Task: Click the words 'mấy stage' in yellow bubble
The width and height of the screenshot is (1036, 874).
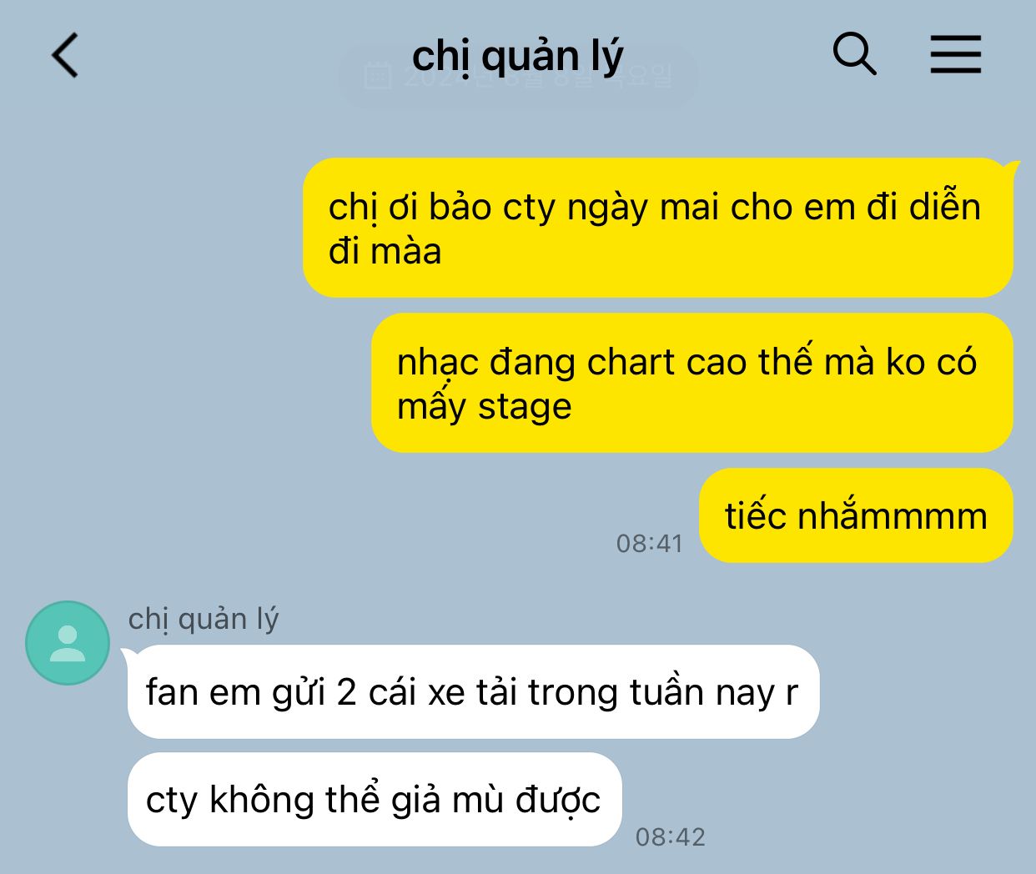Action: (x=484, y=408)
